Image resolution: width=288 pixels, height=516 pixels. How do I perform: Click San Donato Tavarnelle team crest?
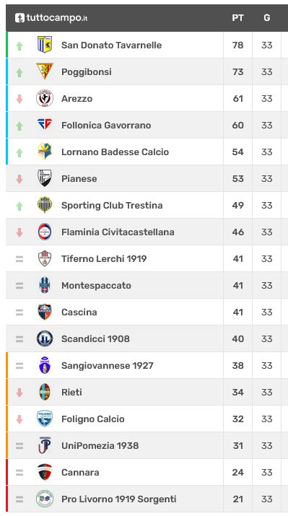pyautogui.click(x=45, y=45)
